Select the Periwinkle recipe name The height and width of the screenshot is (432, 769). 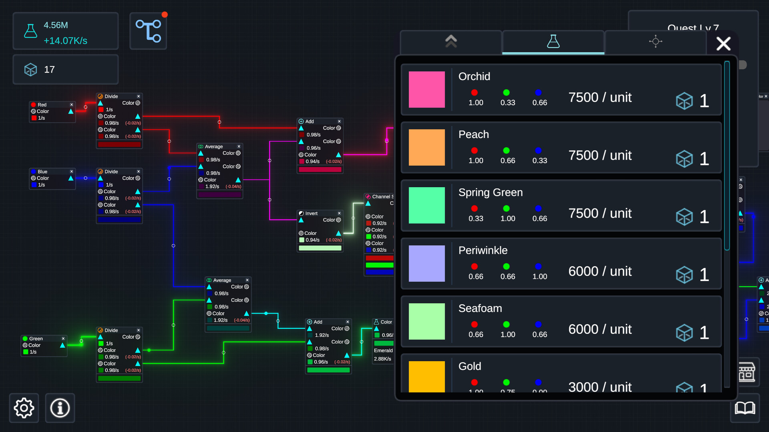tap(483, 250)
